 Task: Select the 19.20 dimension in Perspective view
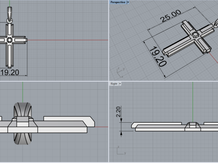[x=158, y=57]
